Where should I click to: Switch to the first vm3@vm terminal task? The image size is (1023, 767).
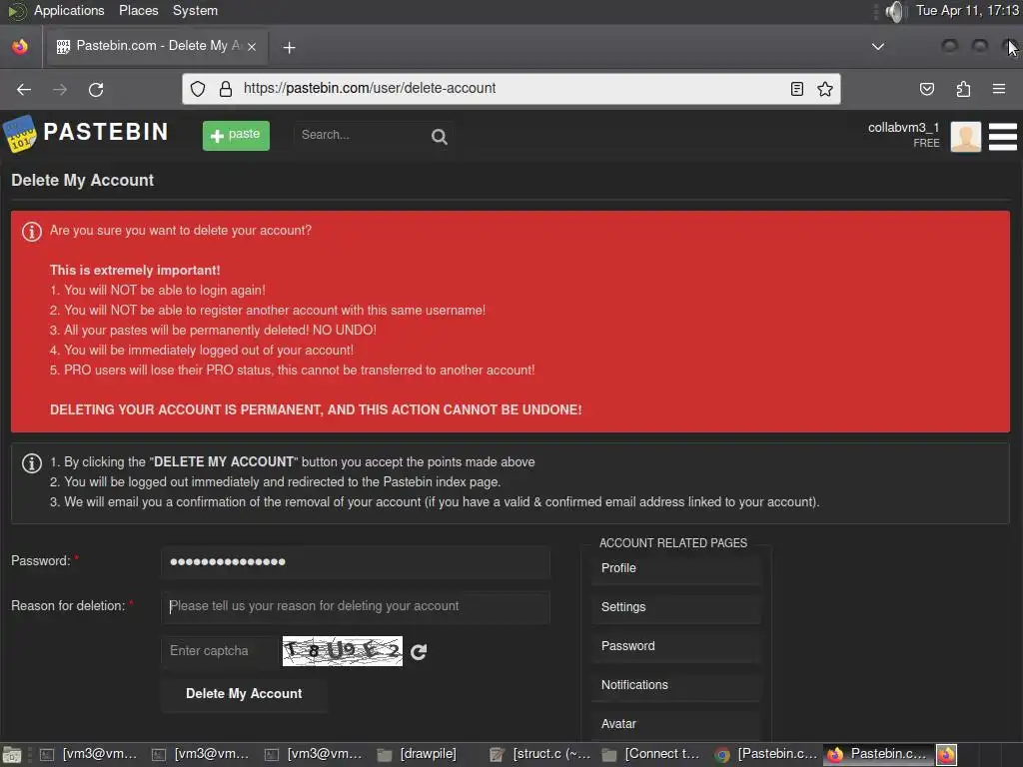coord(89,755)
